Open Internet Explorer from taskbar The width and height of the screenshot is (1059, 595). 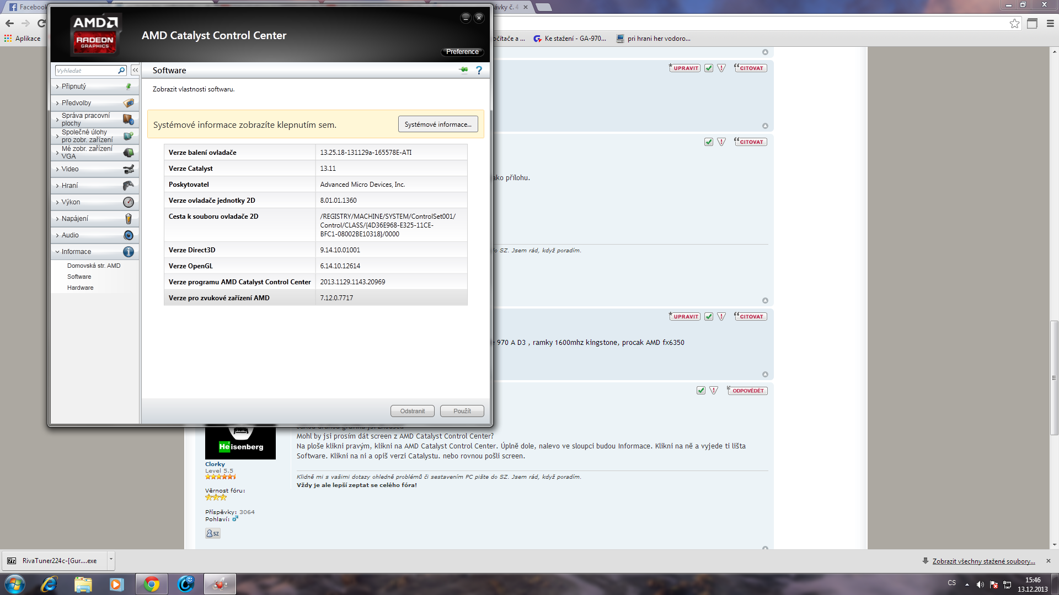pyautogui.click(x=49, y=584)
